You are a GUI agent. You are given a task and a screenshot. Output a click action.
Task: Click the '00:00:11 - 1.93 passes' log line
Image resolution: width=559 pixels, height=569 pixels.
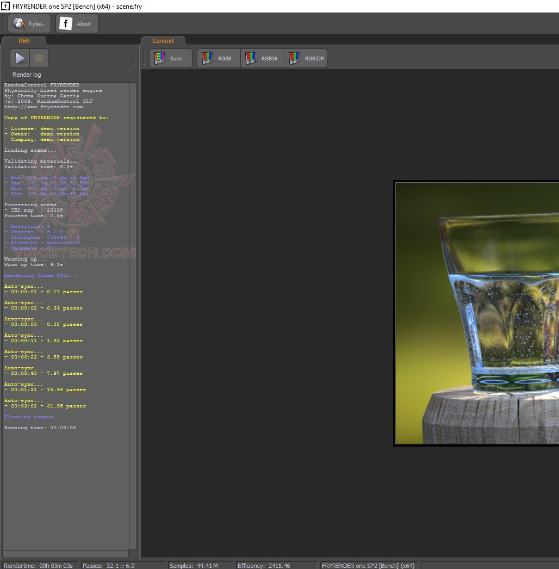(x=43, y=341)
